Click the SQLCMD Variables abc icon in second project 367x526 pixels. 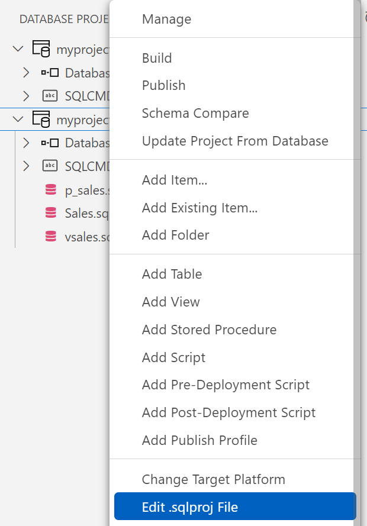coord(50,166)
